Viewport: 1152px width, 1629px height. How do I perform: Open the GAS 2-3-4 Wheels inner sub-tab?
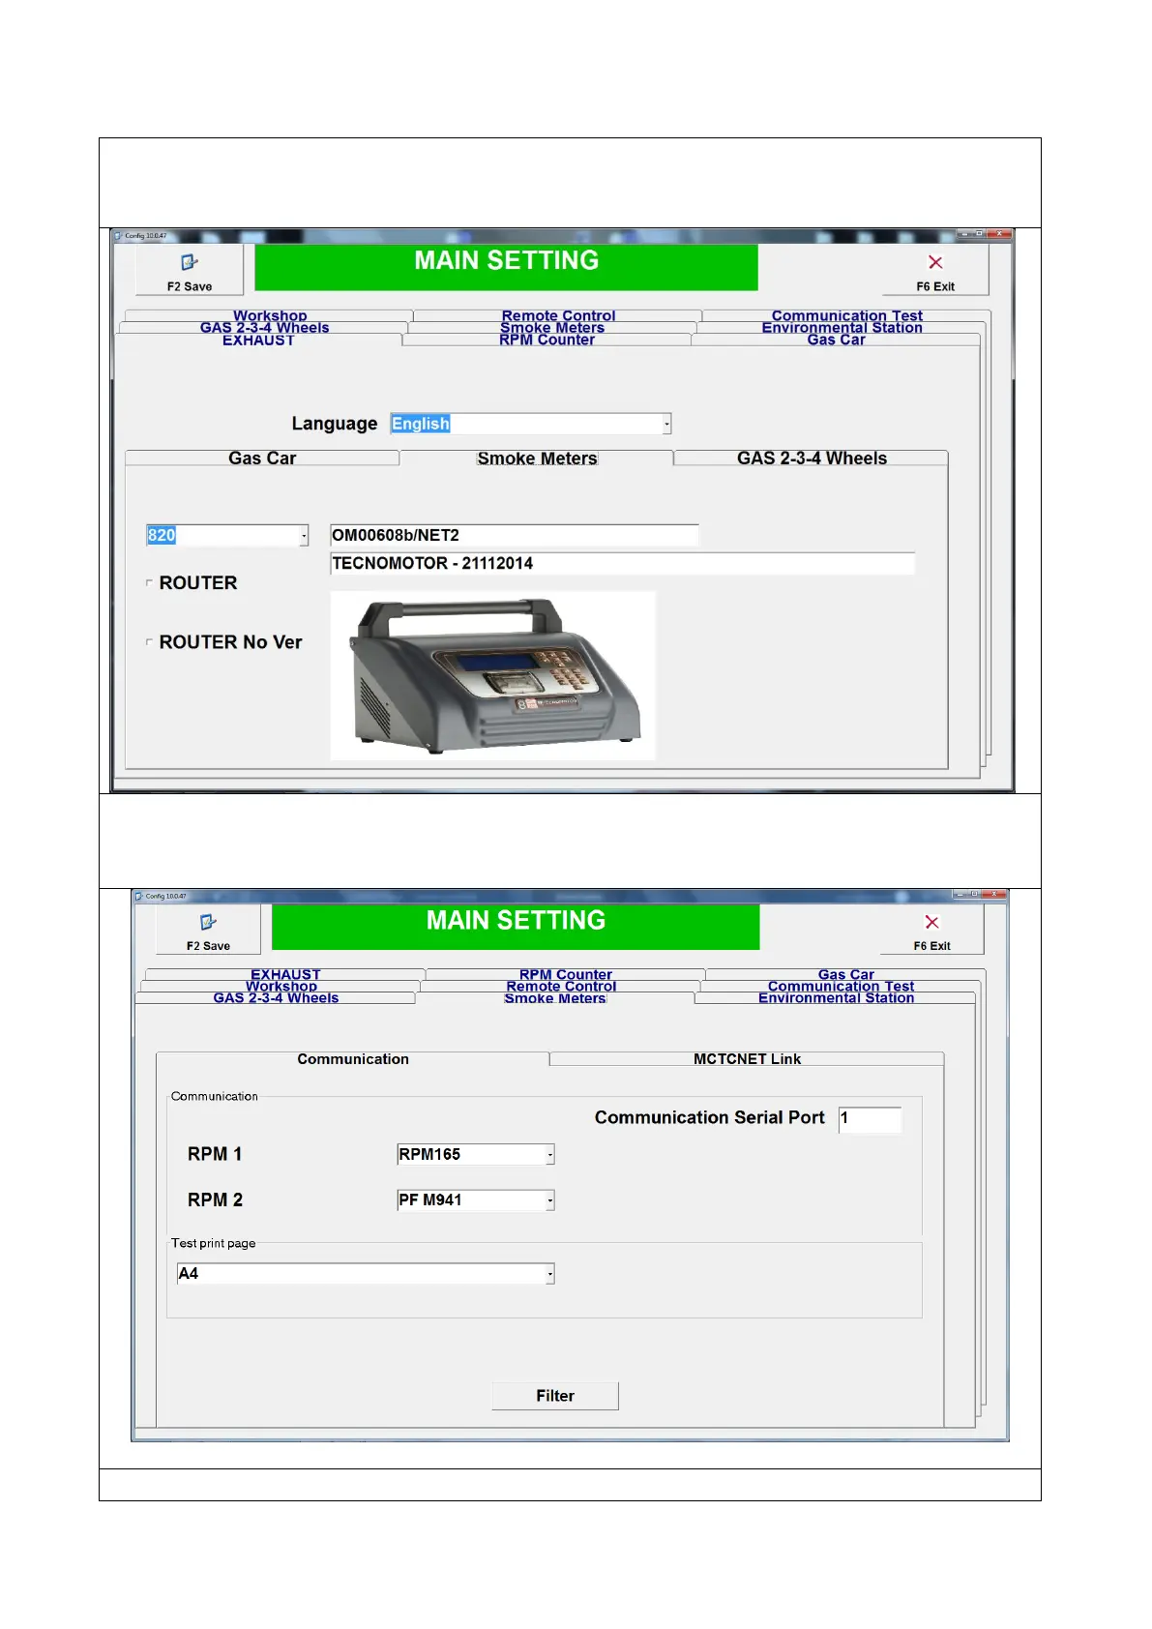812,458
